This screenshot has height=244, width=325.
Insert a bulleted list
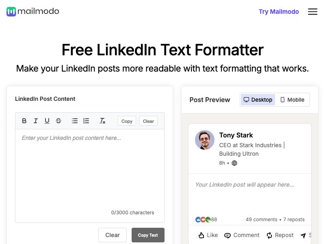74,121
